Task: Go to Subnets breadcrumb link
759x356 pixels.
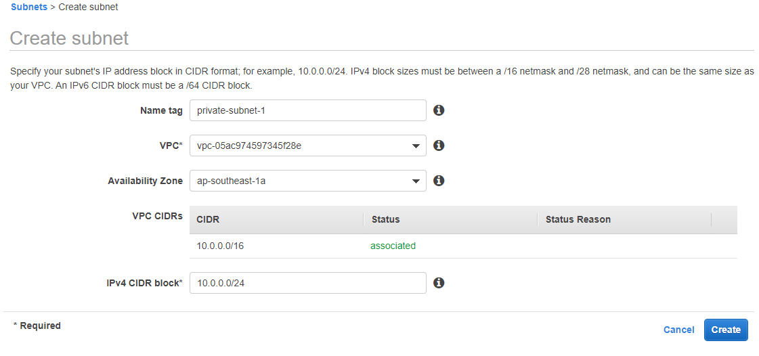Action: (29, 7)
